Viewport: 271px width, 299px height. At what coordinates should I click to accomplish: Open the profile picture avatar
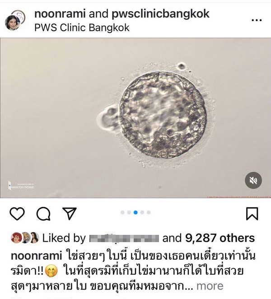click(x=15, y=20)
